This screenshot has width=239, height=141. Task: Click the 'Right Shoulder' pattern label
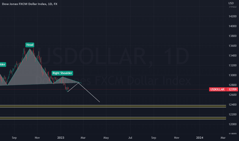pyautogui.click(x=62, y=73)
